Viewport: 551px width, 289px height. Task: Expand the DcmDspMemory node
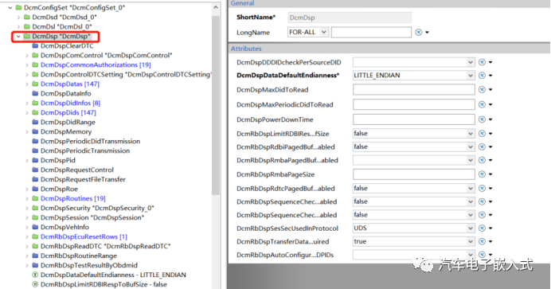(27, 131)
